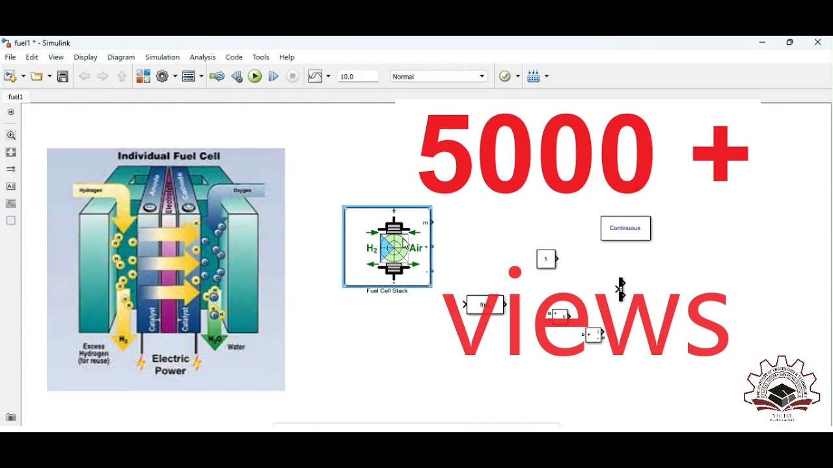Click the Fcn block f(u)

point(485,305)
